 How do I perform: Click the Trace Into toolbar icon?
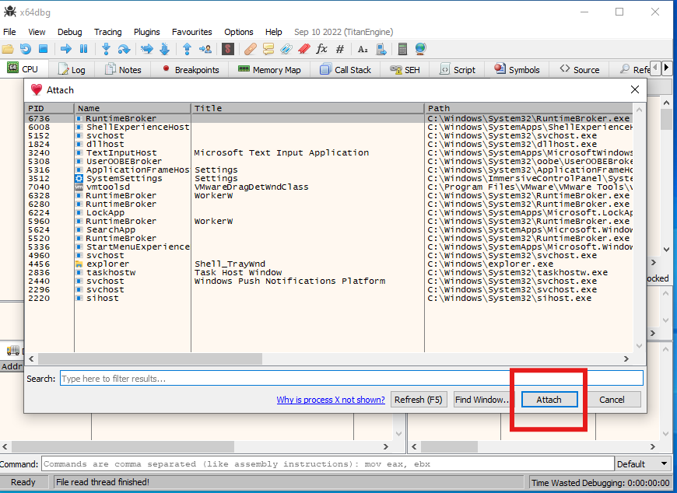pos(147,49)
